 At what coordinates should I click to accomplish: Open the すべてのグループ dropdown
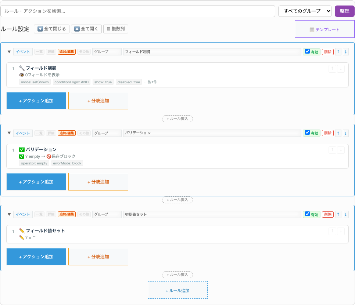[305, 11]
